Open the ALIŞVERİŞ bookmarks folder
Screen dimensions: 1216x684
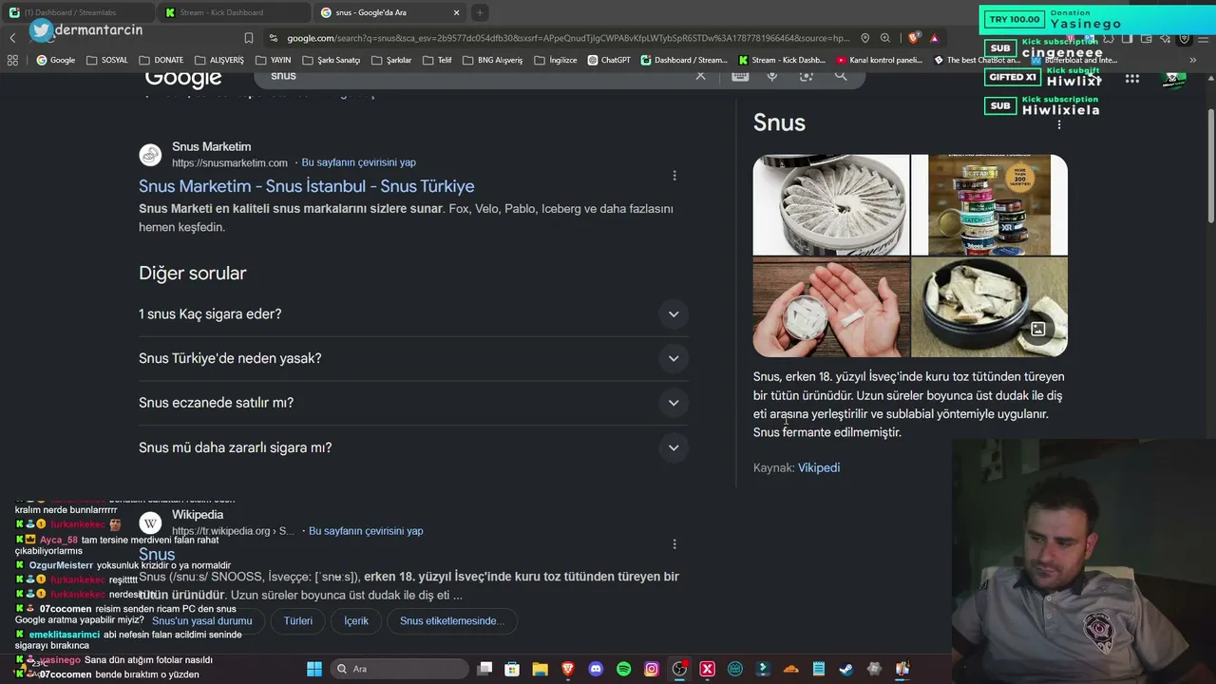[x=218, y=60]
